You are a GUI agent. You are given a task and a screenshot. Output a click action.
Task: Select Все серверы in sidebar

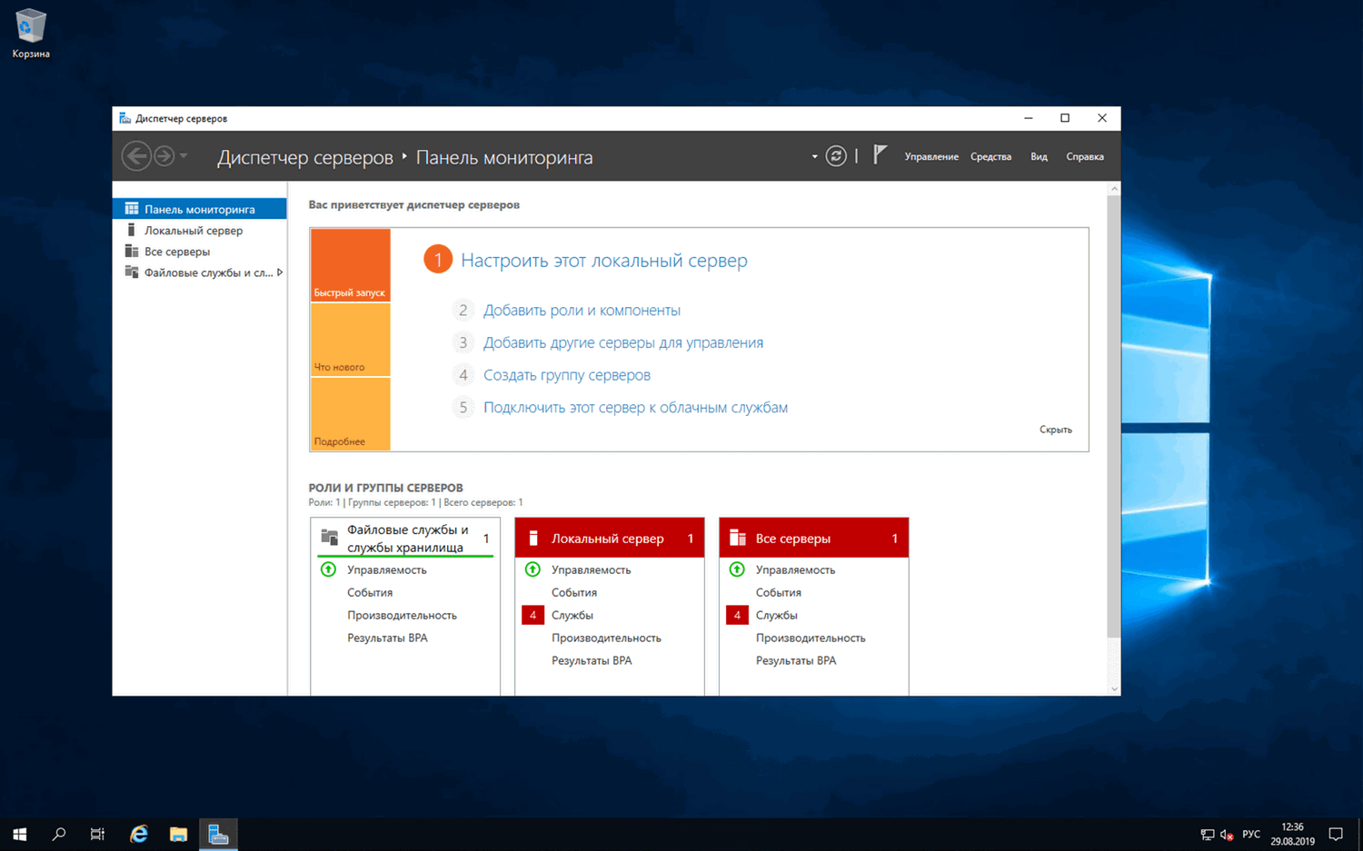tap(200, 252)
